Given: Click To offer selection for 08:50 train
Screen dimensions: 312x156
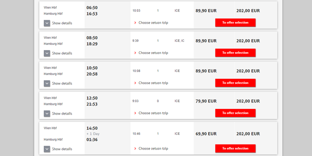Looking at the screenshot, I should 235,53.
